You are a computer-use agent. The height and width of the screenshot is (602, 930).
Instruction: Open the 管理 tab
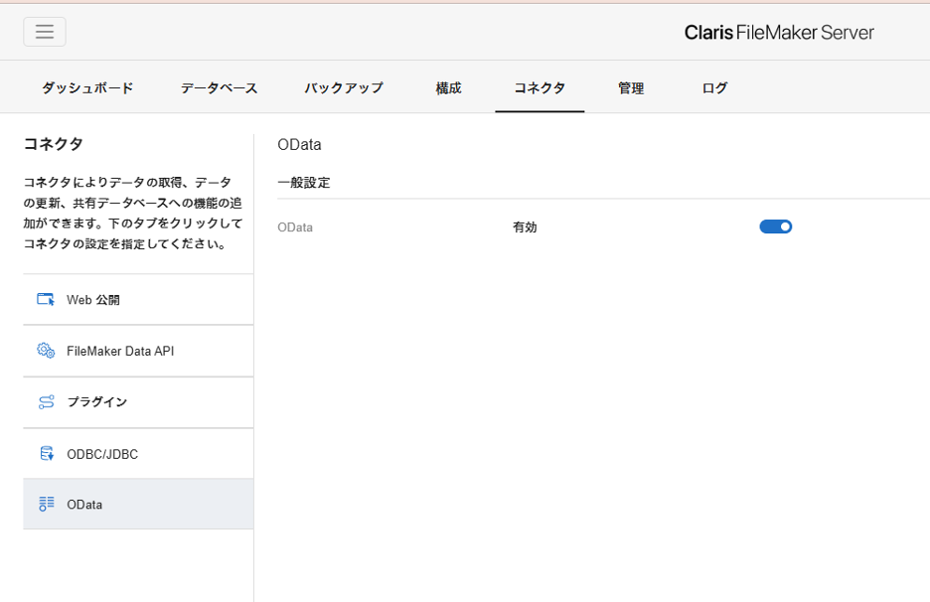[631, 88]
